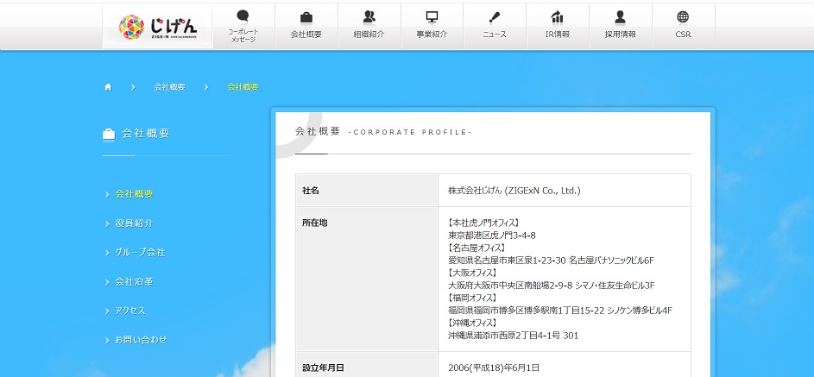
Task: Click the Zigexn logo in the header
Action: [157, 26]
